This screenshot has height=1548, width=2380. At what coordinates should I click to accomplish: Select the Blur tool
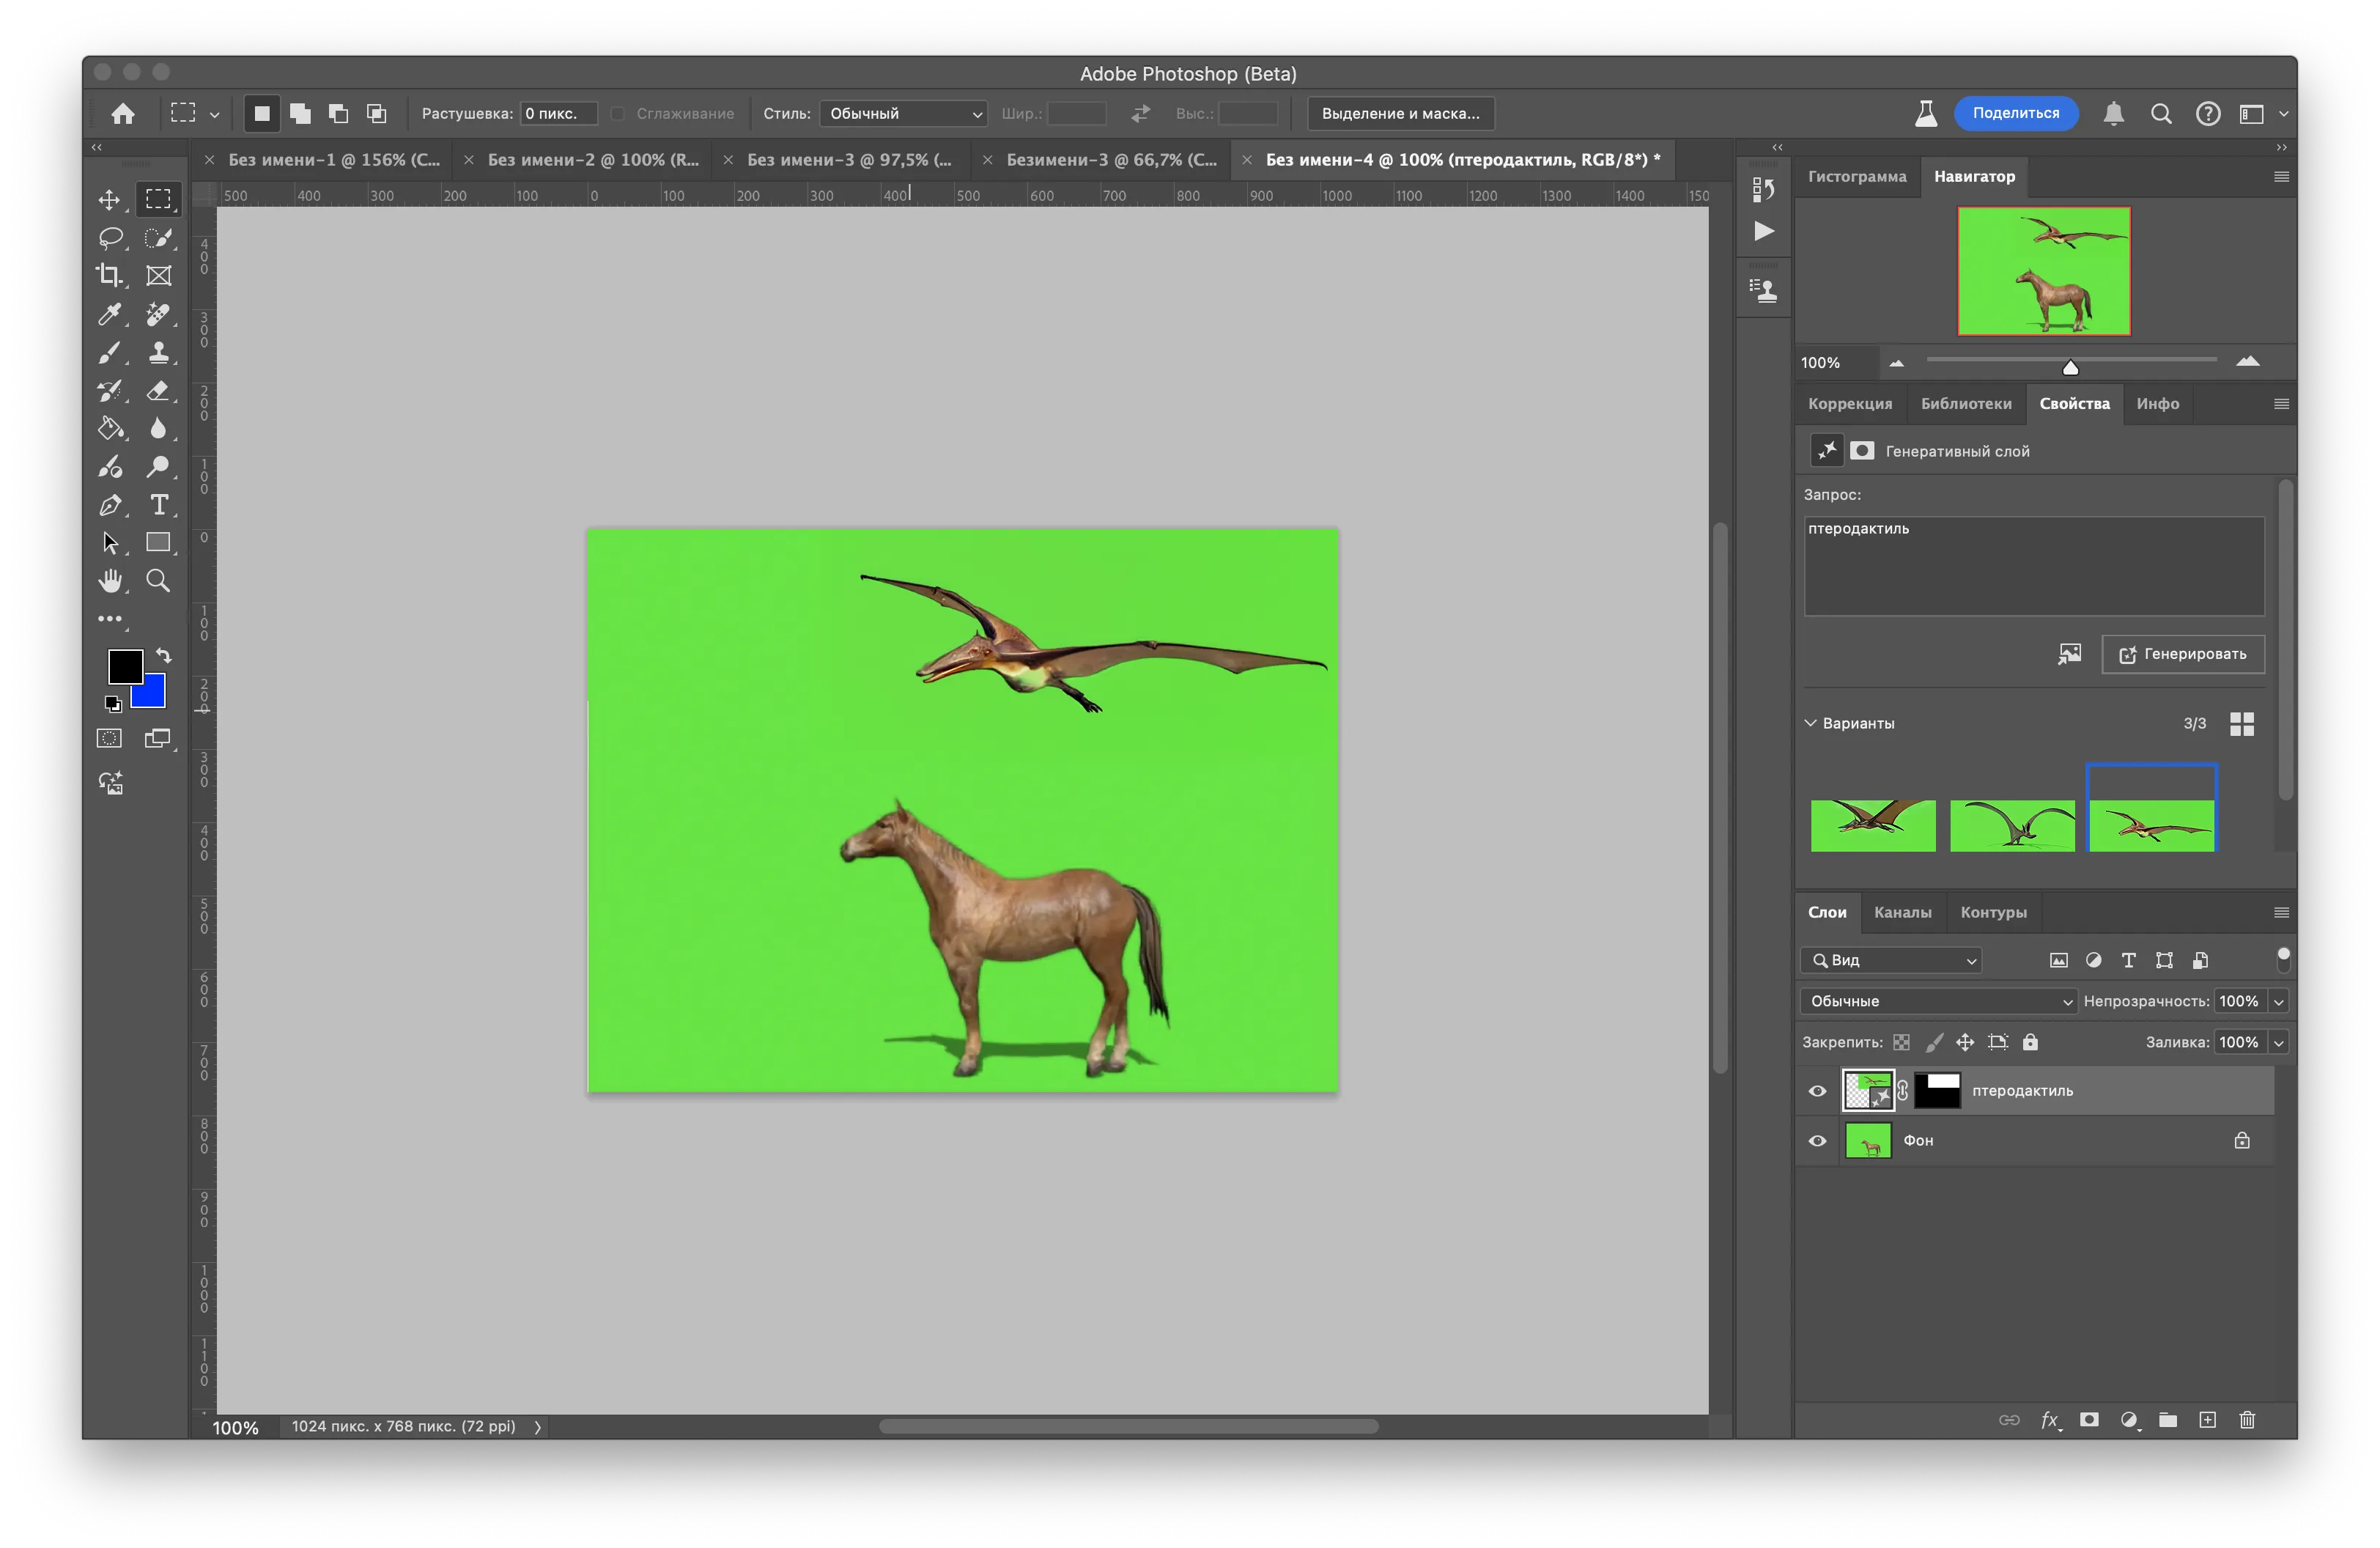click(x=158, y=428)
